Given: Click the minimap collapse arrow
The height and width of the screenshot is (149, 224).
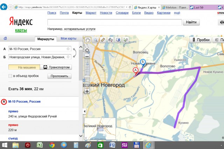Looking at the screenshot, I should [86, 138].
